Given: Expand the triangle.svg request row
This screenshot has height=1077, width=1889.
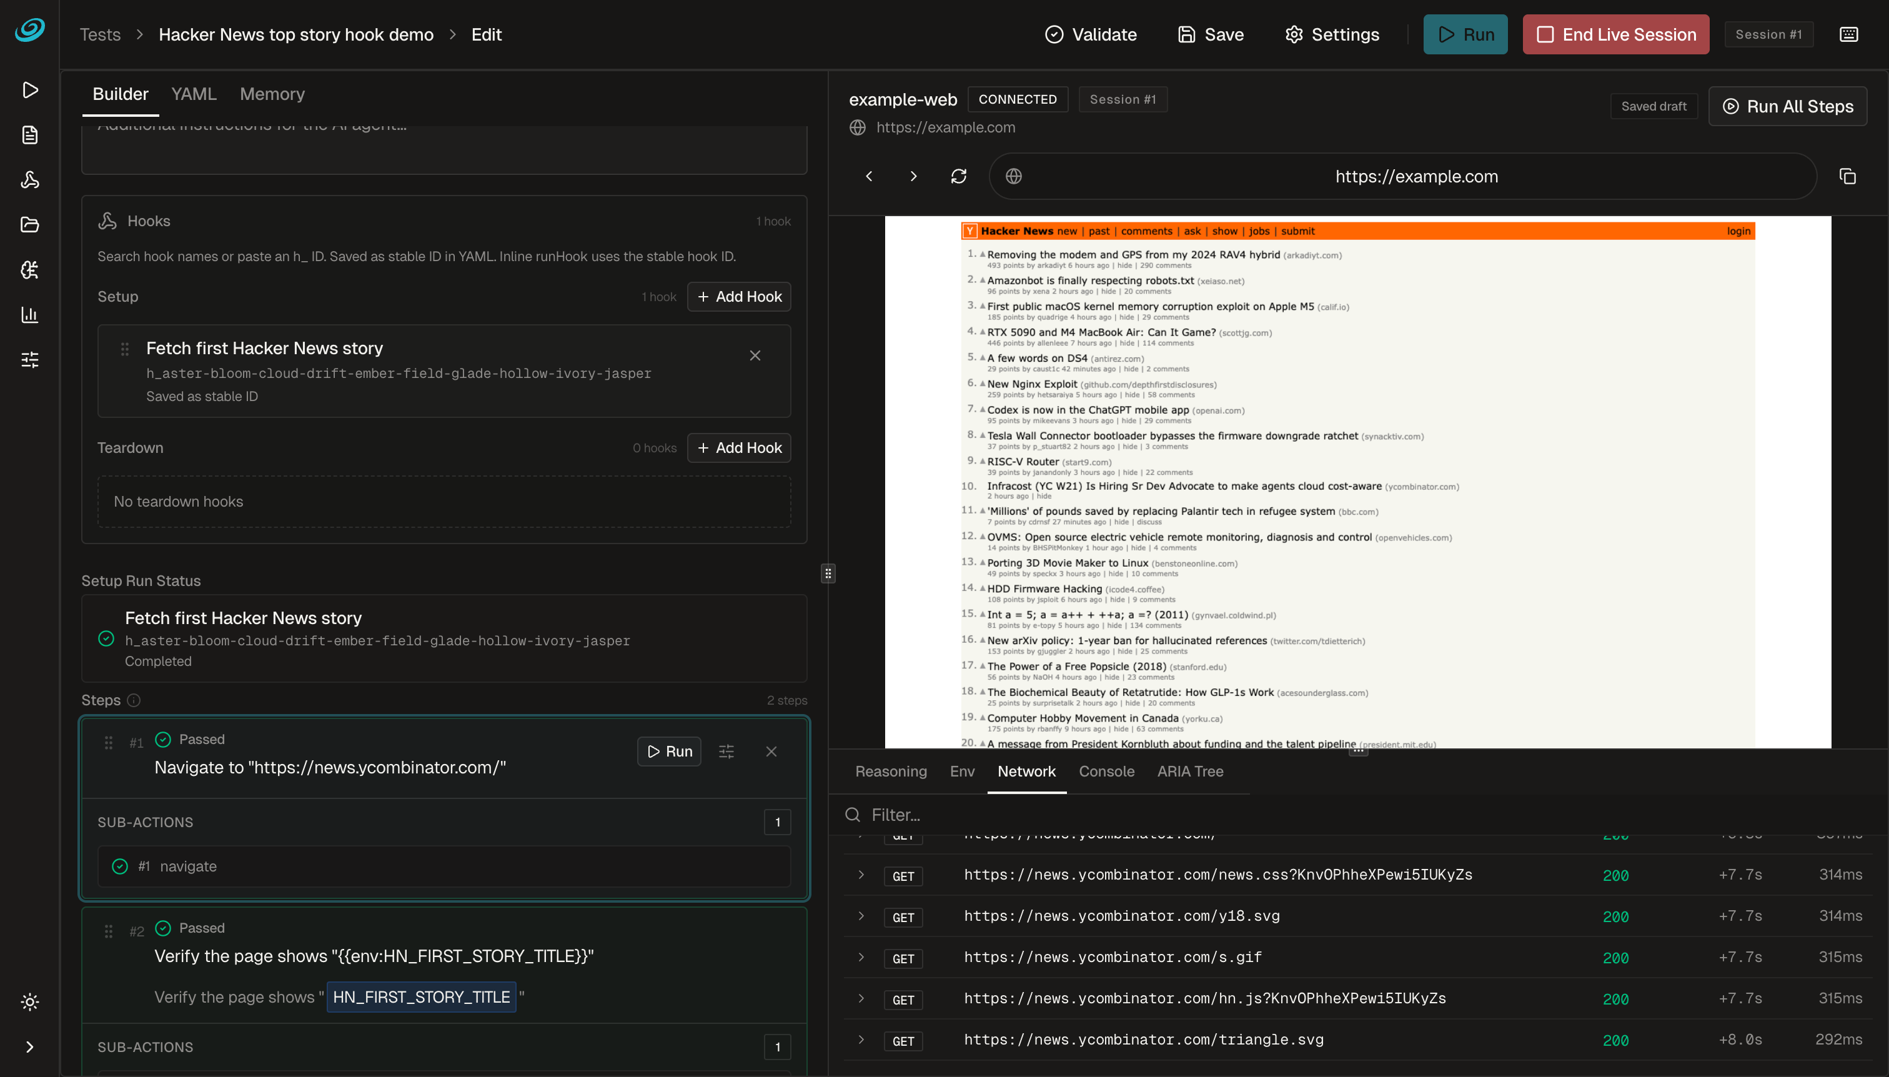Looking at the screenshot, I should tap(861, 1040).
